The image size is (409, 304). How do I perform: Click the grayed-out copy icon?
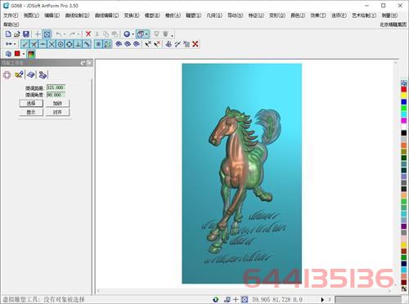tap(106, 34)
